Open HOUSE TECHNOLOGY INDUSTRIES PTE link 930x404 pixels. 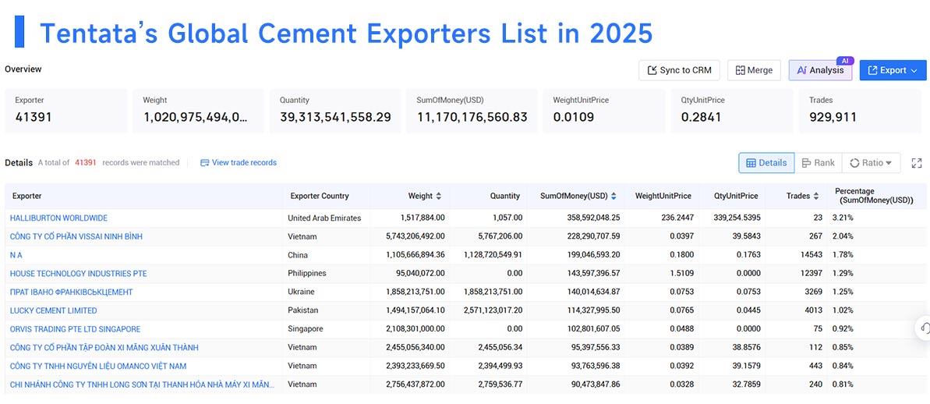coord(78,274)
